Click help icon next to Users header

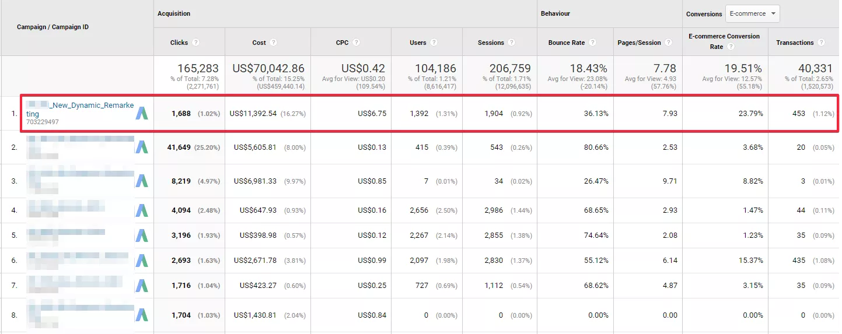[434, 43]
